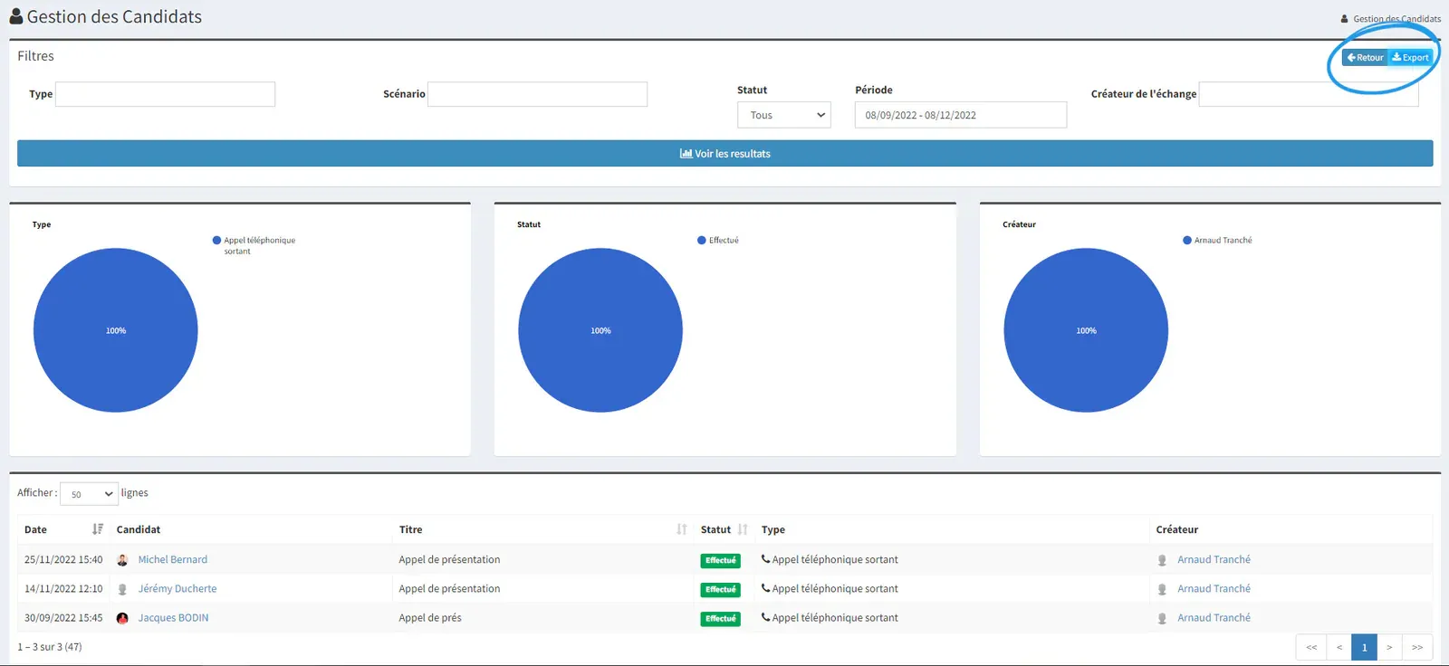
Task: Click creator avatar in 25/11/2022 row
Action: (x=1162, y=560)
